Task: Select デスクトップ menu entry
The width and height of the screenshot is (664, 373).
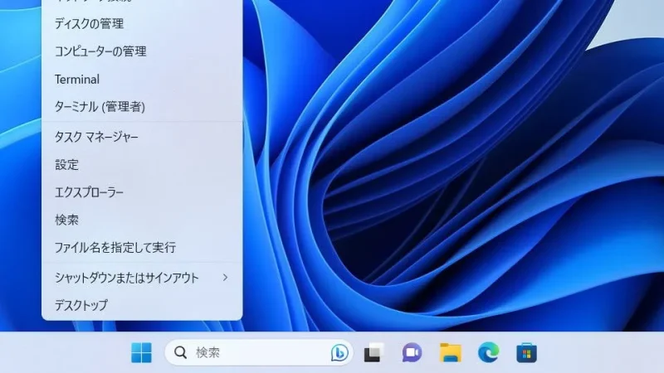Action: (142, 305)
